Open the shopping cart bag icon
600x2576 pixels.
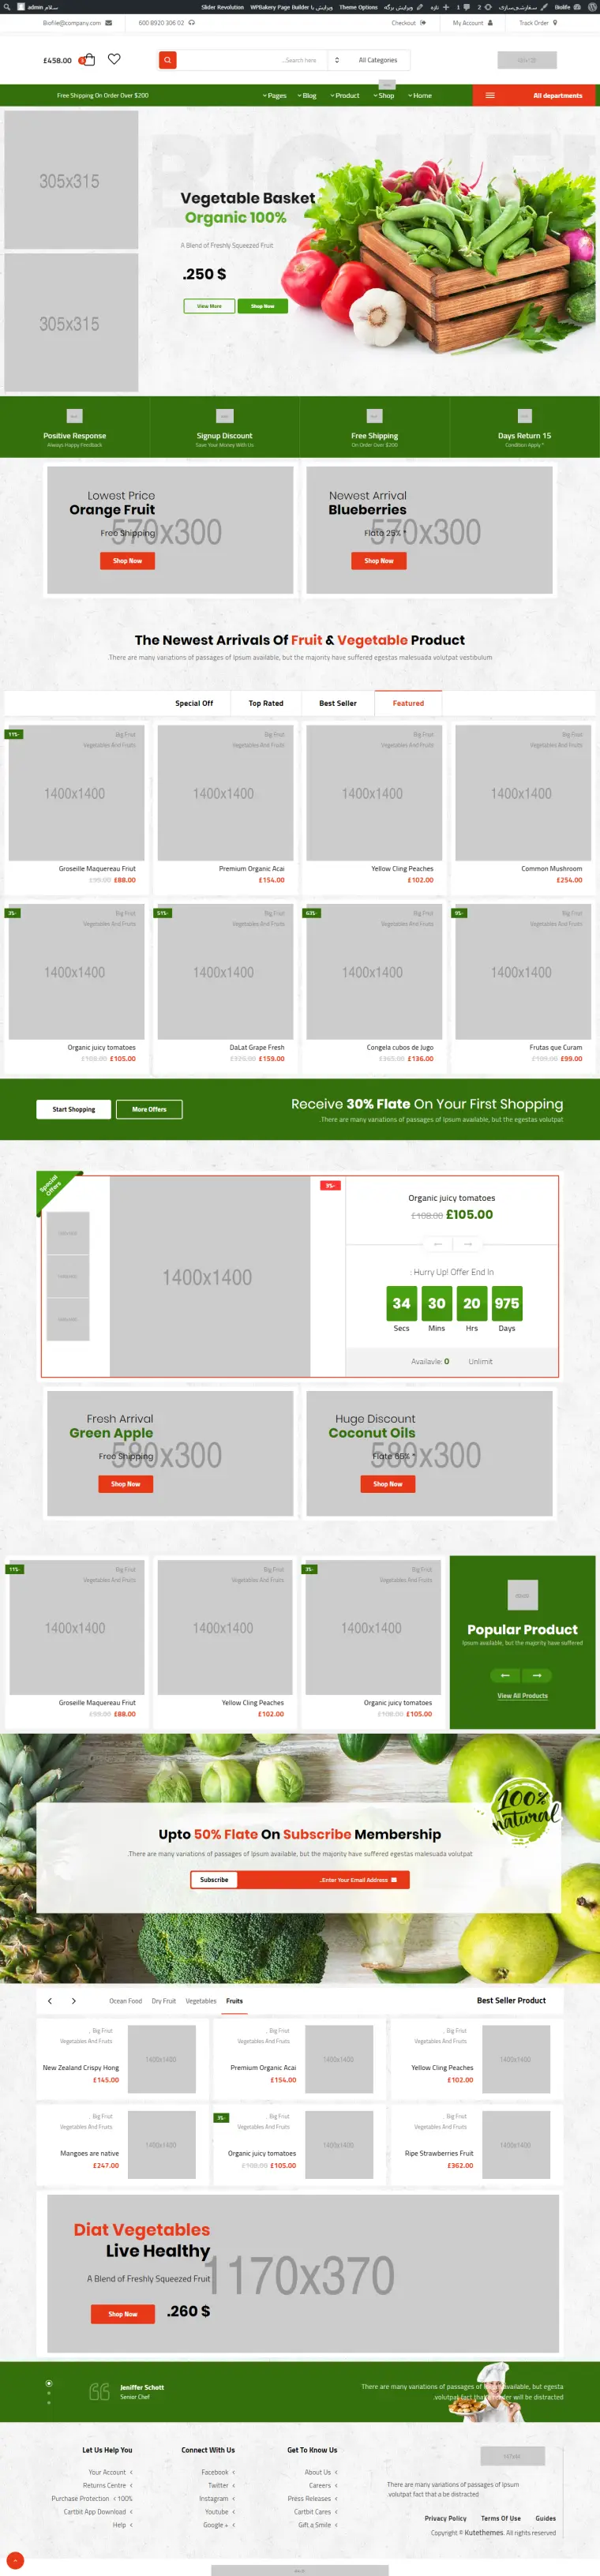tap(88, 60)
